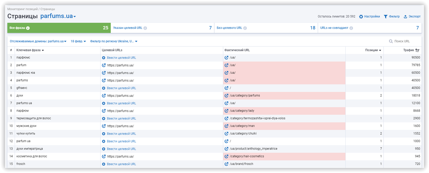
Task: Click info icon beside Без целевого URL
Action: tap(246, 28)
